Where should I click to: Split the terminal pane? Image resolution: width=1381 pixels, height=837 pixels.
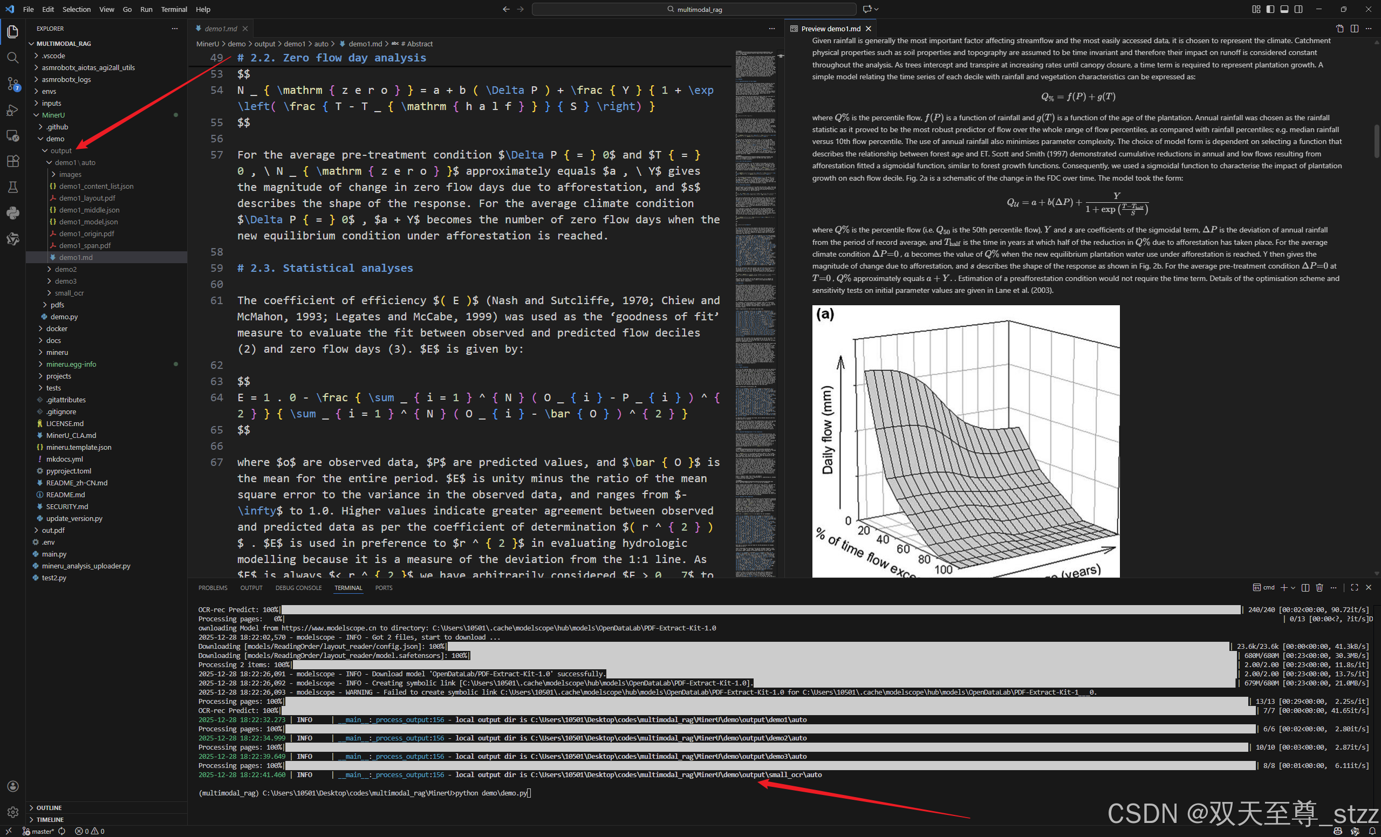pyautogui.click(x=1305, y=588)
